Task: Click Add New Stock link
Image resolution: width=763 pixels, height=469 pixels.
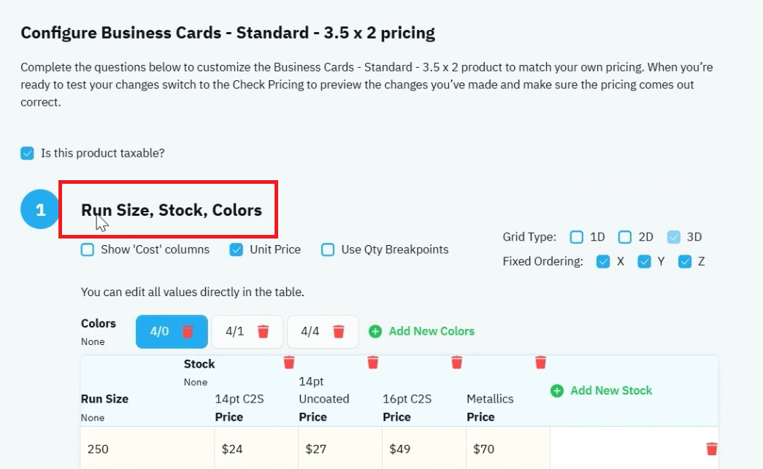Action: coord(610,390)
